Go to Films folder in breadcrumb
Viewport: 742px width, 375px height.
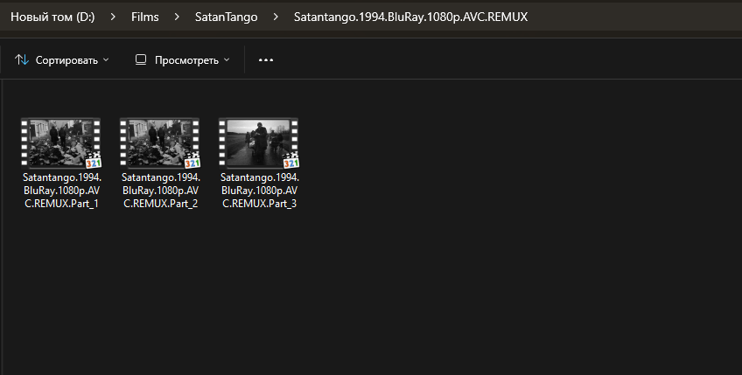(x=144, y=17)
